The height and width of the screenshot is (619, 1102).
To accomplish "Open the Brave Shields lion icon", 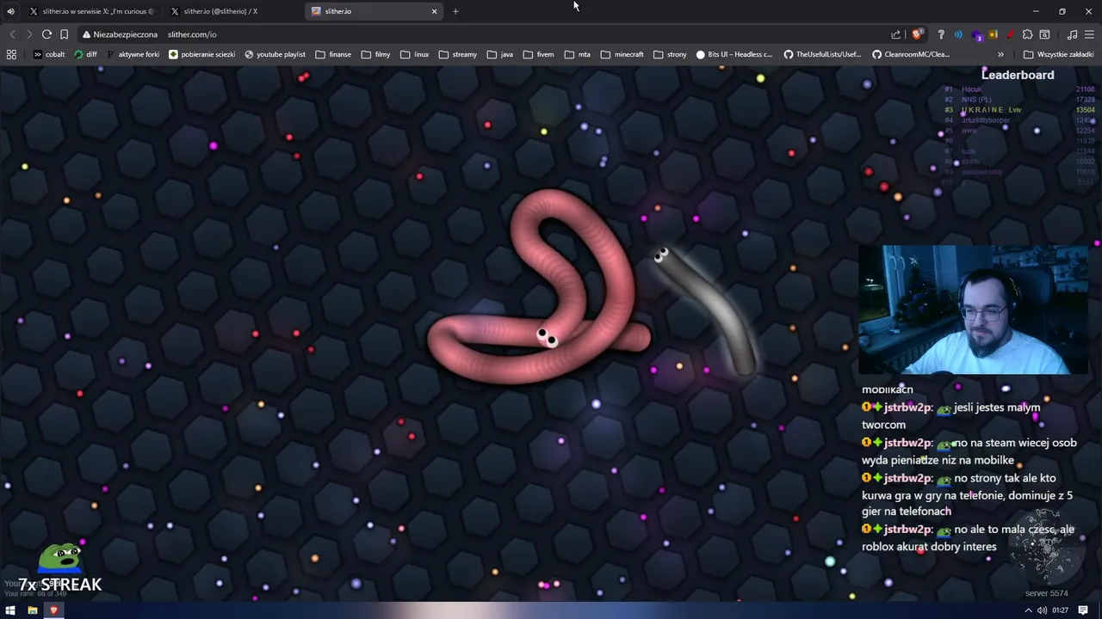I will pyautogui.click(x=918, y=34).
